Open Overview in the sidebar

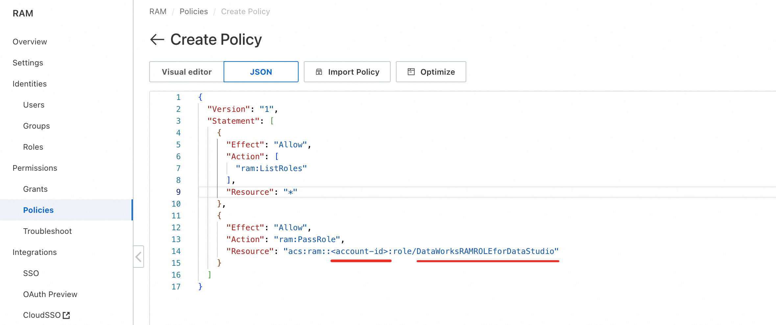[30, 42]
